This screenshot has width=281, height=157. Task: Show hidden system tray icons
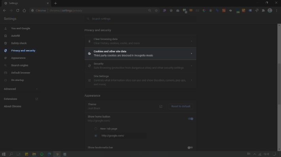coord(254,154)
